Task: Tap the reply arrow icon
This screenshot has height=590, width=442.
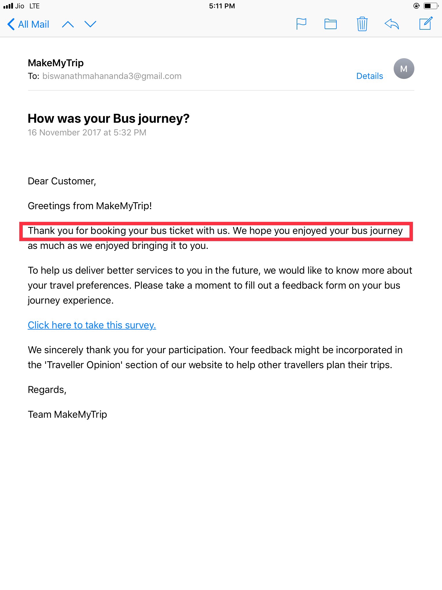Action: 392,24
